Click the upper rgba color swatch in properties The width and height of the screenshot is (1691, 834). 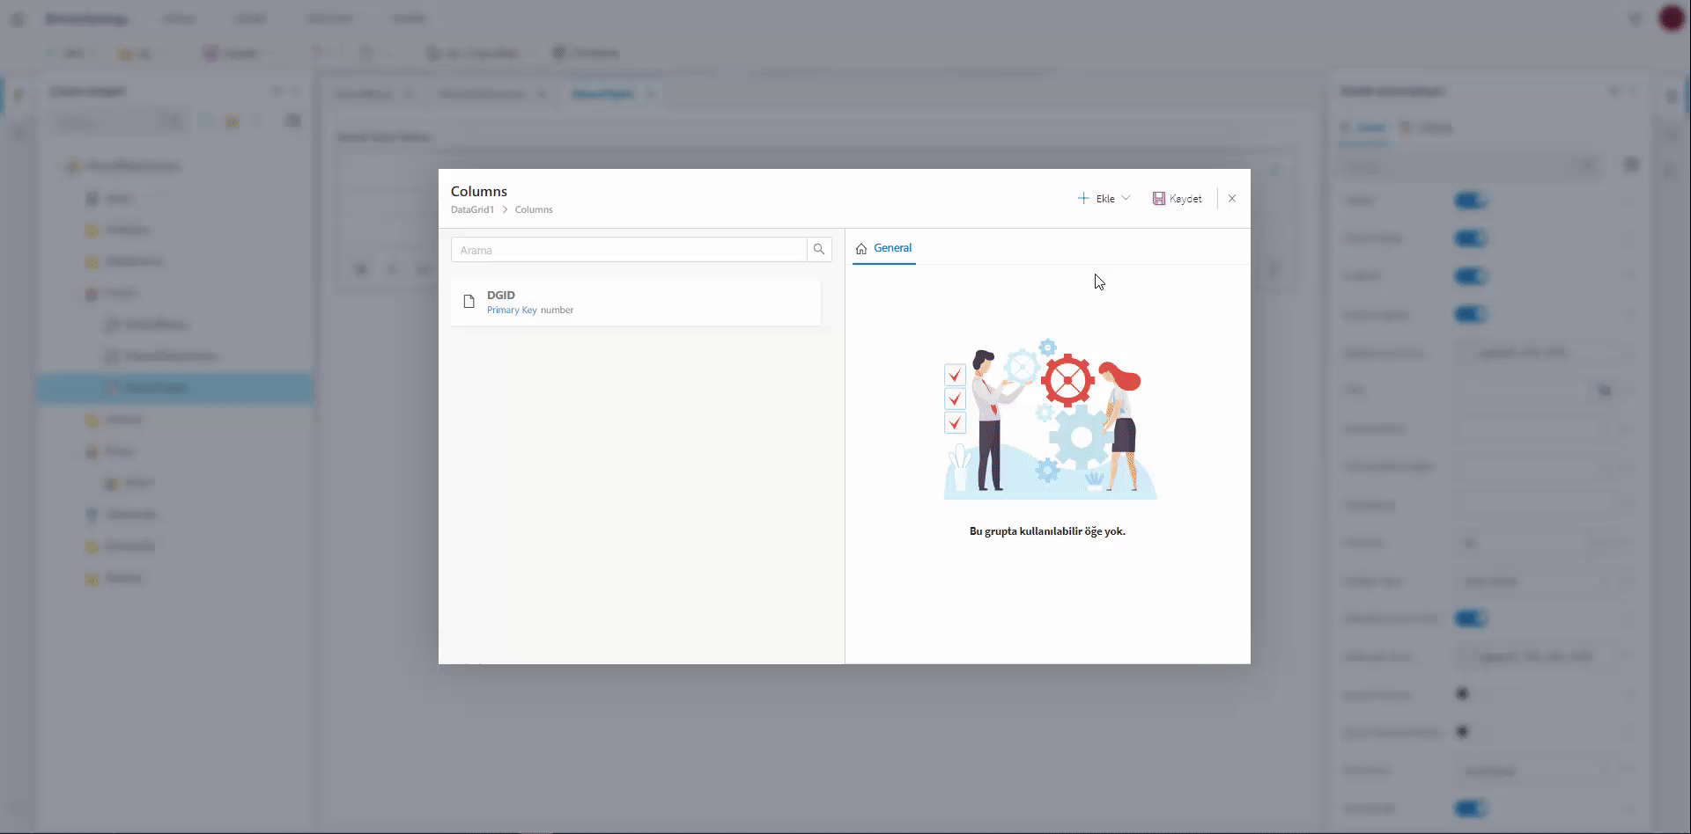coord(1465,353)
